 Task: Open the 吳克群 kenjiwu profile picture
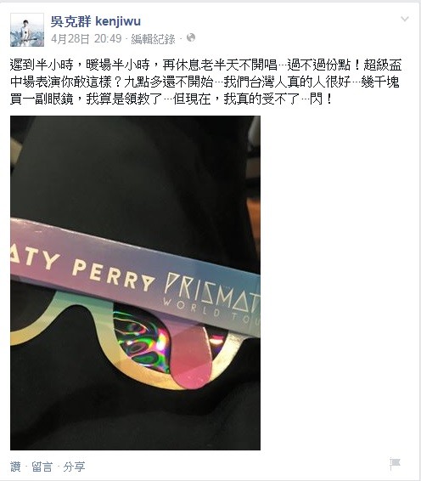pyautogui.click(x=27, y=30)
